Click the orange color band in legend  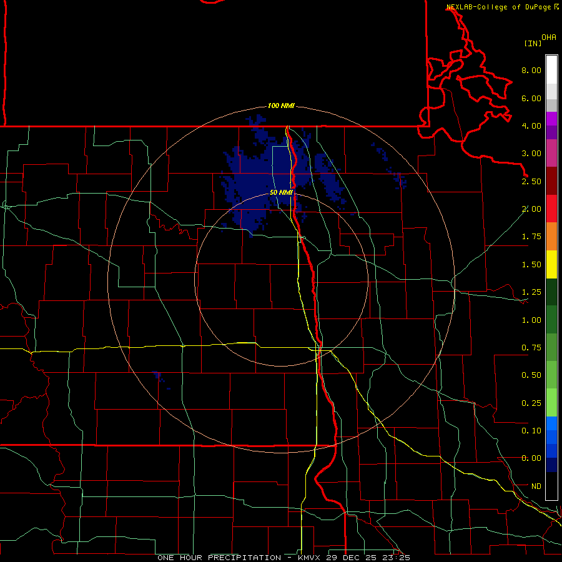point(551,237)
